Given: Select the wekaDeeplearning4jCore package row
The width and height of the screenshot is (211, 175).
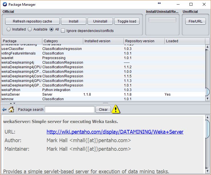Looking at the screenshot, I should 103,76.
